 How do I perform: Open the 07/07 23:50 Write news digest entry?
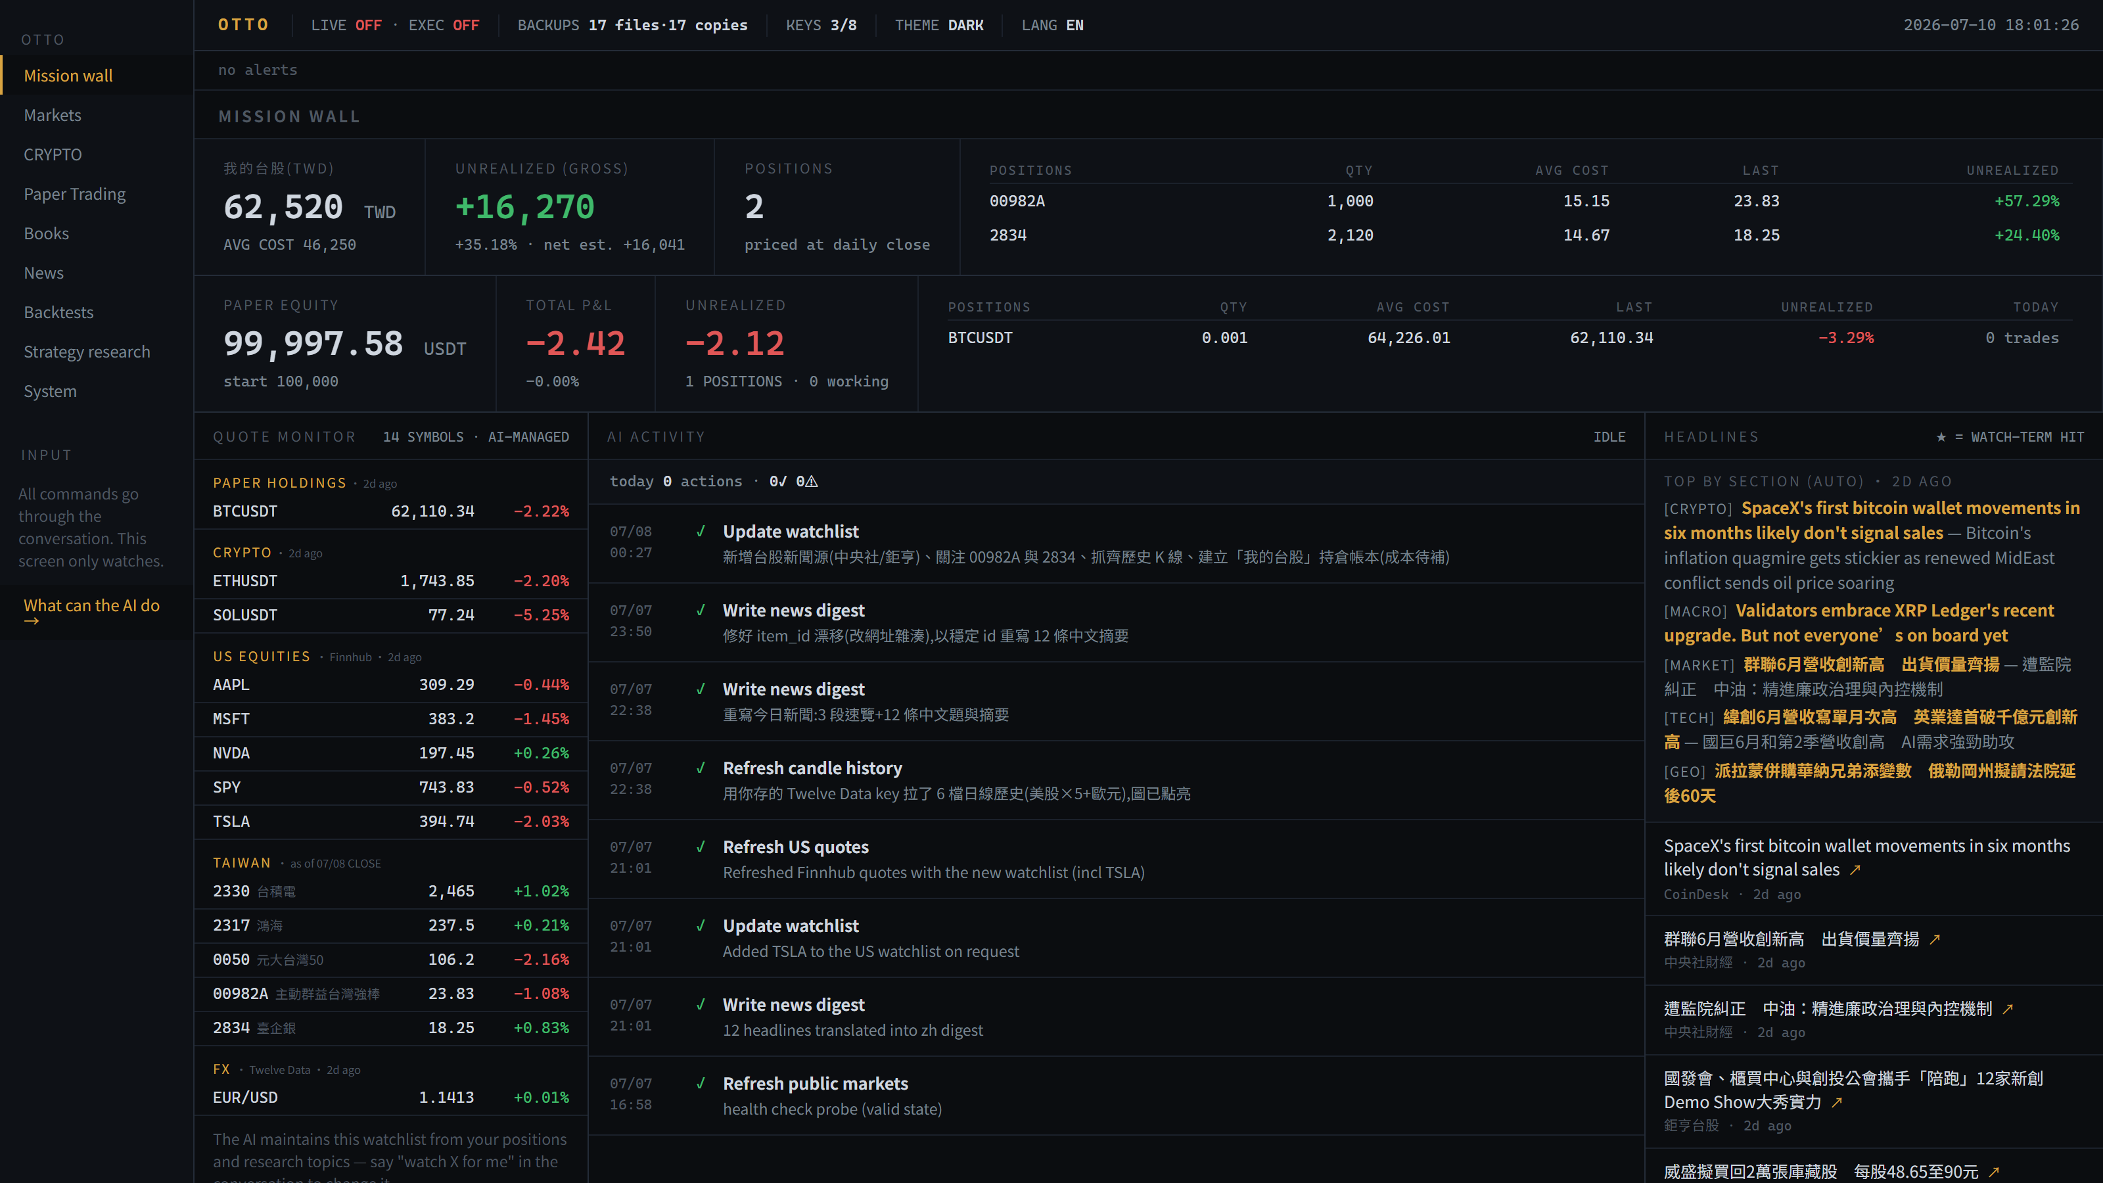pos(1116,622)
